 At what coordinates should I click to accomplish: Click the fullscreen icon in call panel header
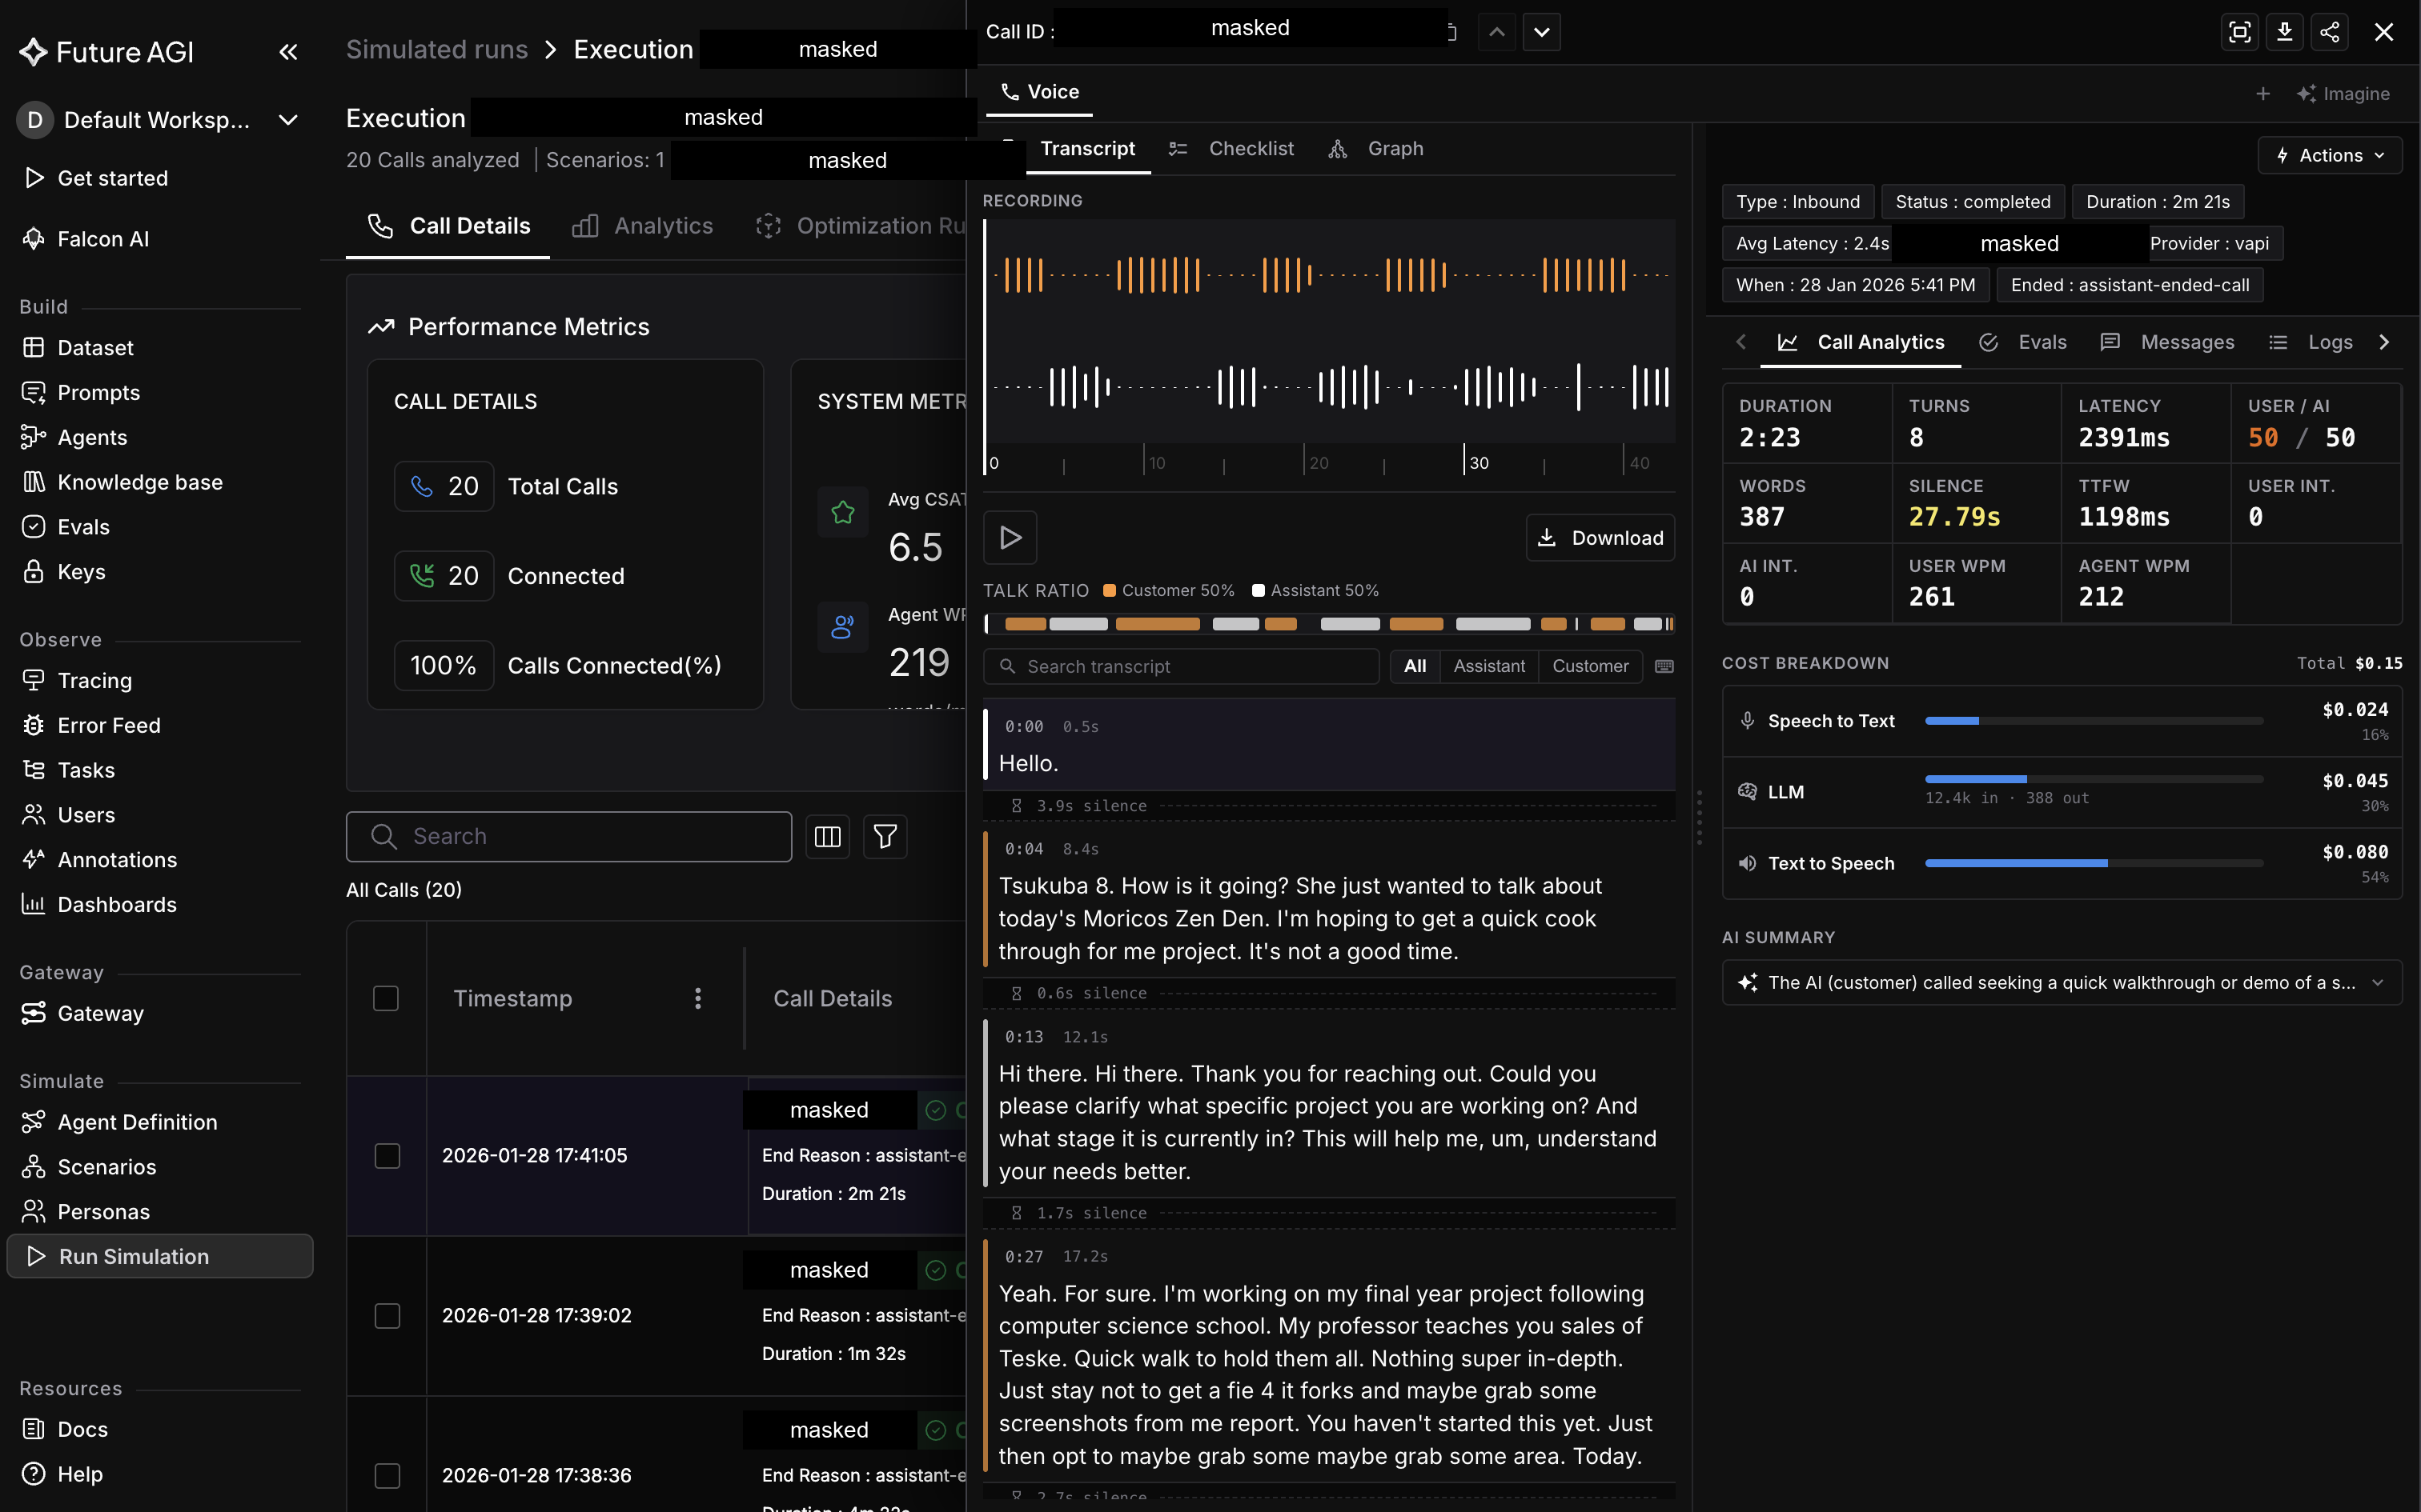(2240, 32)
